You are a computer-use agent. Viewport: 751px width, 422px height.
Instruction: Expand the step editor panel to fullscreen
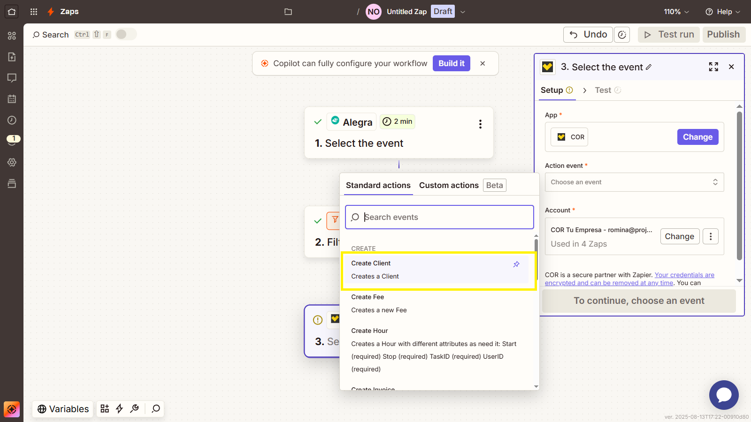point(713,67)
